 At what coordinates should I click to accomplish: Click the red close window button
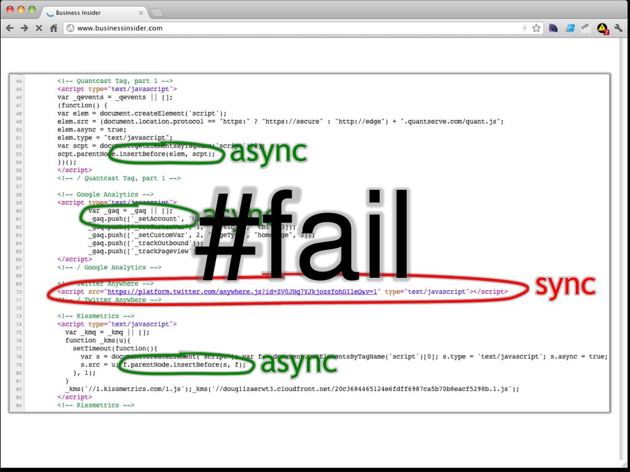[x=10, y=10]
